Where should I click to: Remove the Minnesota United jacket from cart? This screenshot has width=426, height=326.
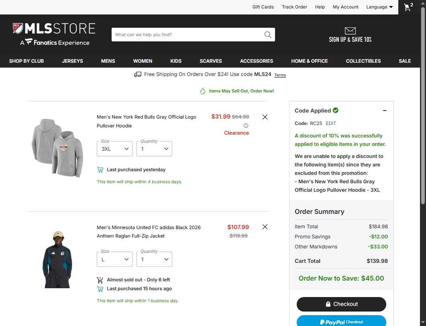pyautogui.click(x=265, y=227)
